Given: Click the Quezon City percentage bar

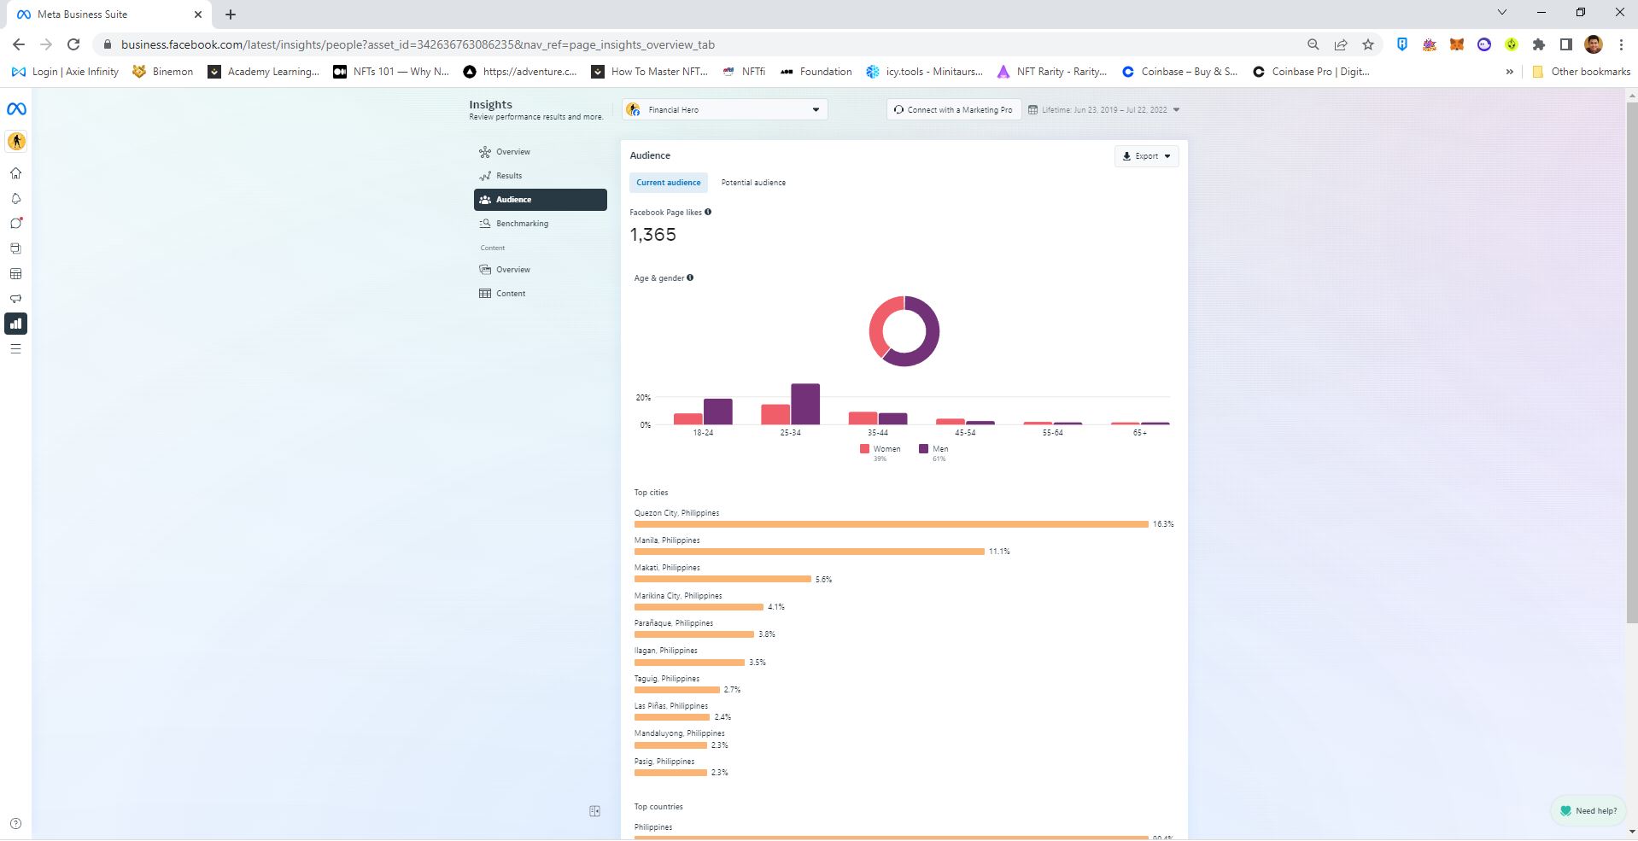Looking at the screenshot, I should pos(891,524).
